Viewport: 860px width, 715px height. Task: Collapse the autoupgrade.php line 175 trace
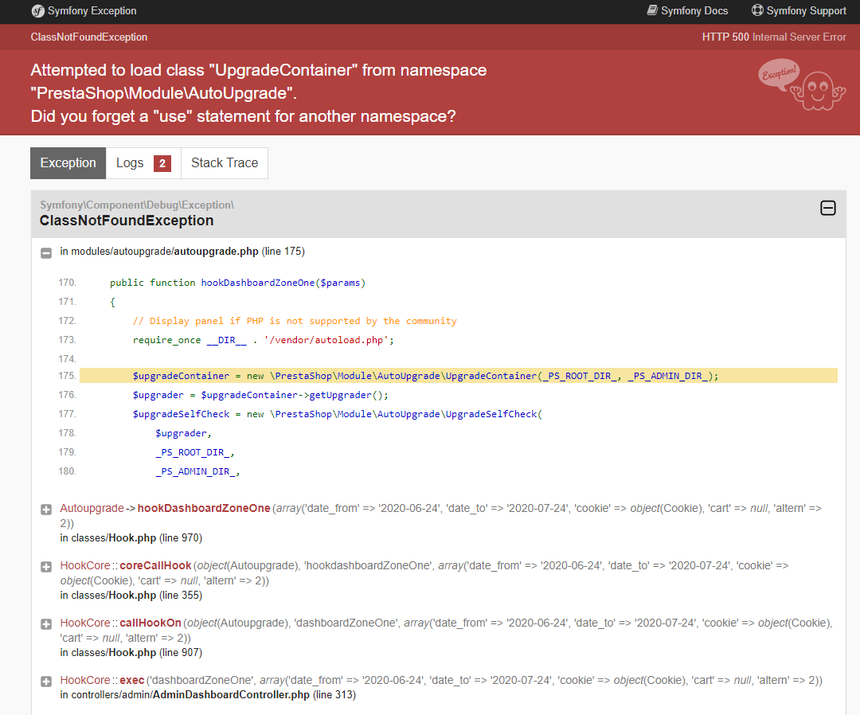coord(46,252)
